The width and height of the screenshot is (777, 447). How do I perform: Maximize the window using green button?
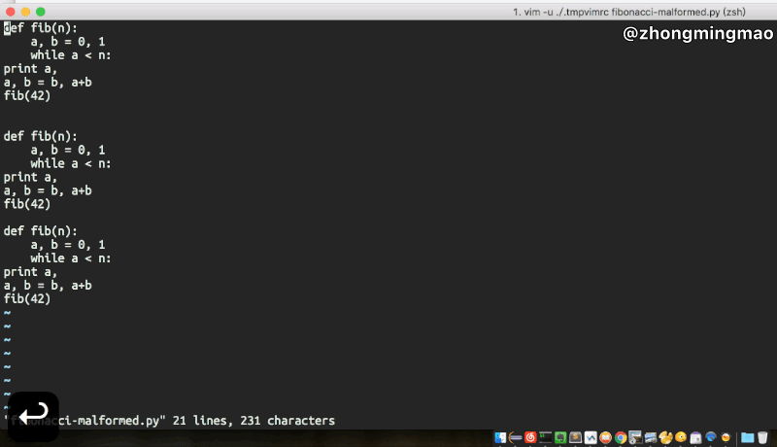[x=41, y=11]
